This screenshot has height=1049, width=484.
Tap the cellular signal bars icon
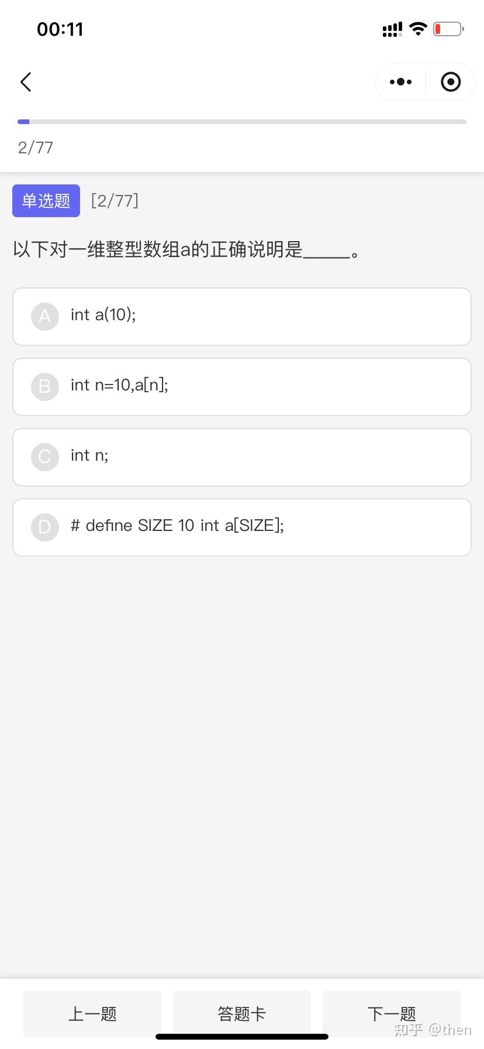(x=392, y=29)
